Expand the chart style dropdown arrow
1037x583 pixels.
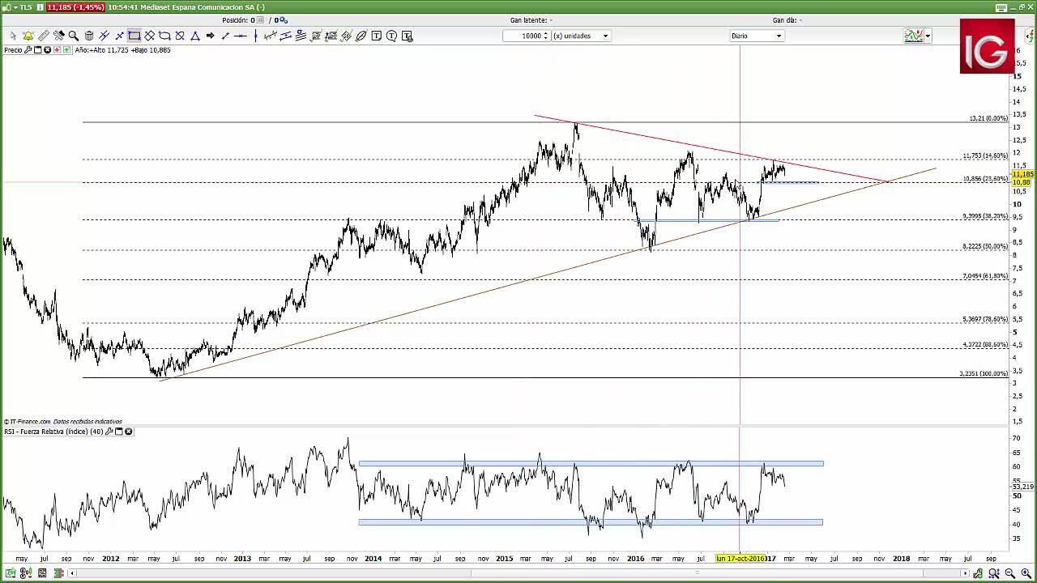(928, 36)
